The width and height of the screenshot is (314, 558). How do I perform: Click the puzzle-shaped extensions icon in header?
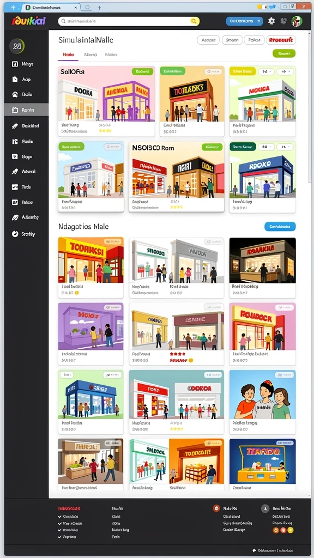[x=283, y=21]
